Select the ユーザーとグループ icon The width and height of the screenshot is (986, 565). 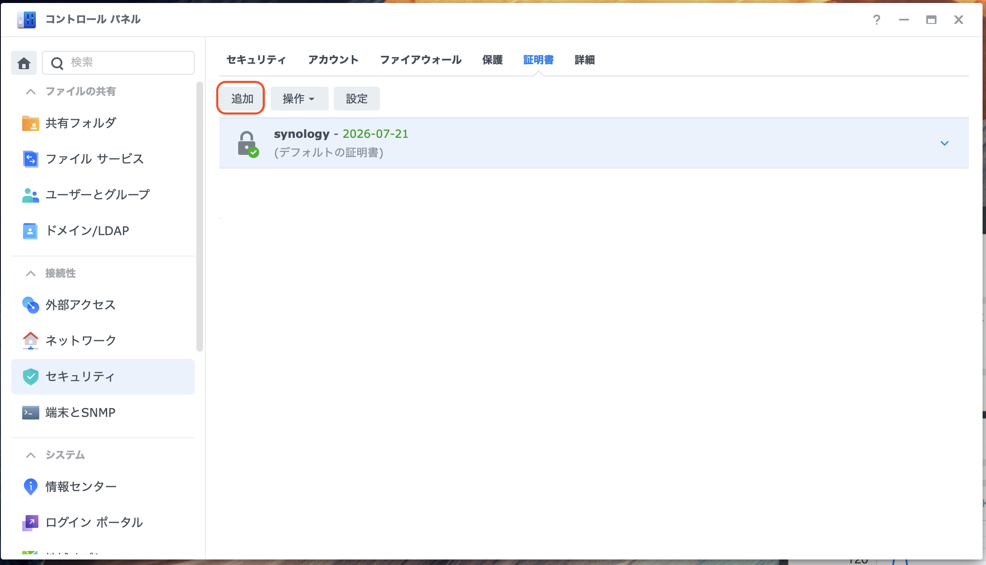point(30,195)
